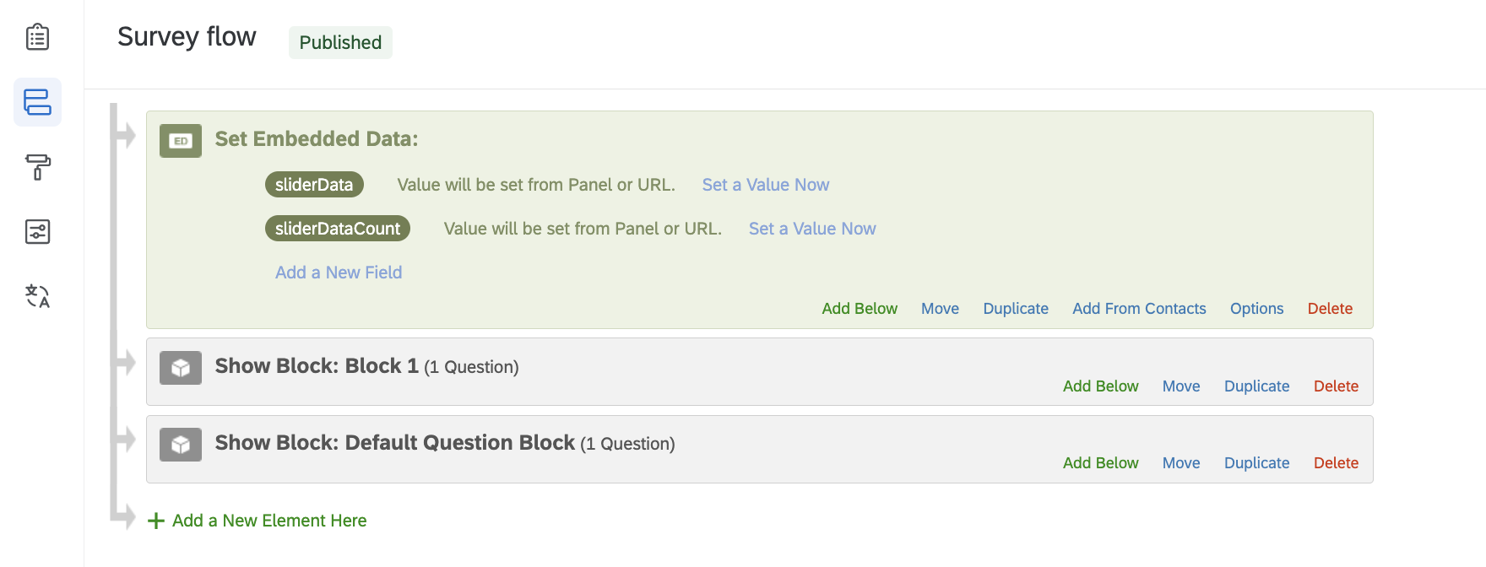
Task: Click Add a New Field
Action: (338, 272)
